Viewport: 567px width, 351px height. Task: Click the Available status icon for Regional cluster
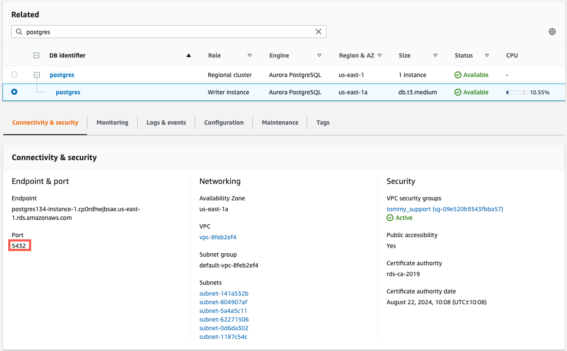458,75
